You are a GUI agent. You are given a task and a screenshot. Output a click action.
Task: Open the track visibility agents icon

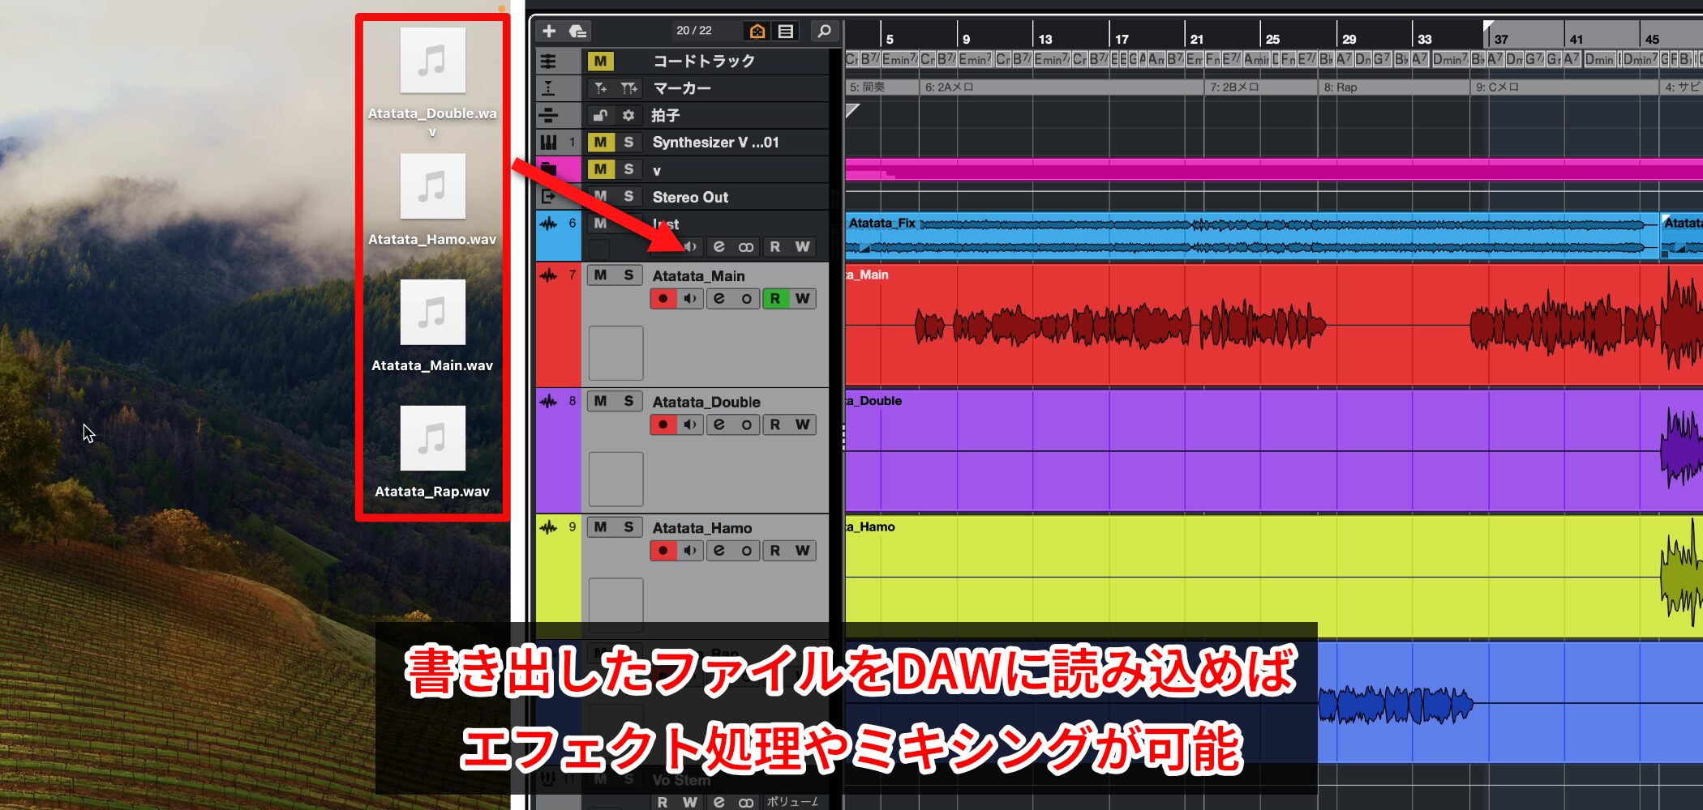point(757,31)
